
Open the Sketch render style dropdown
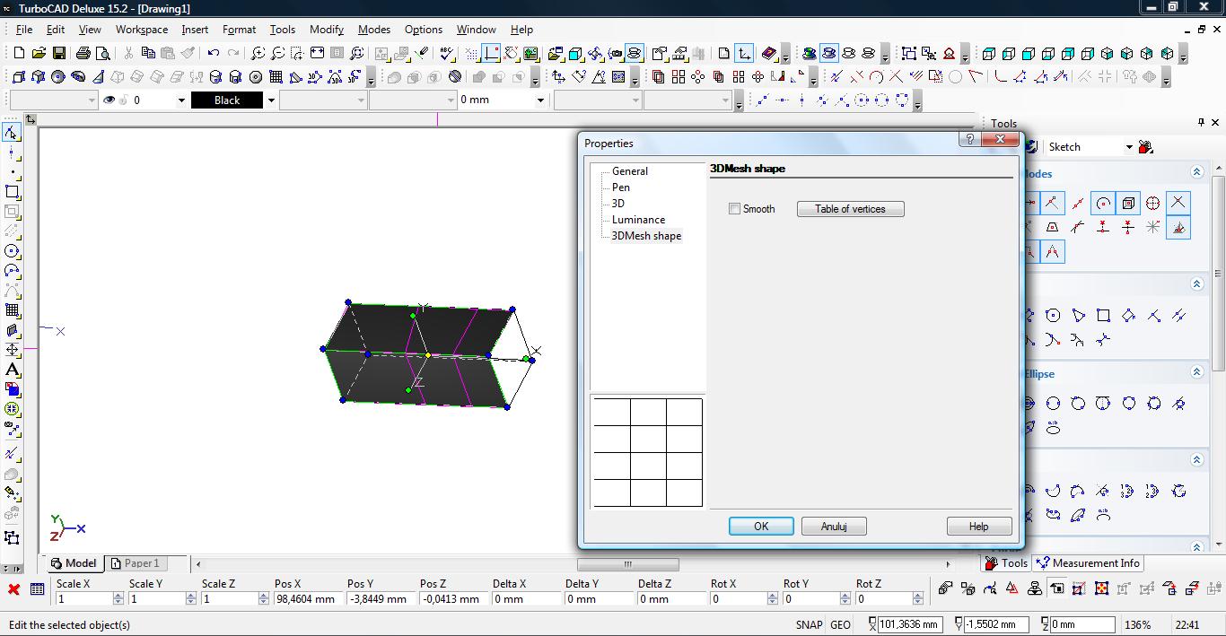1128,147
